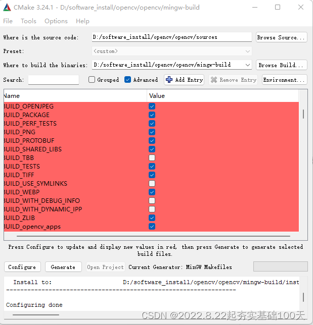Click the CMake logo icon in title bar
Viewport: 313px width, 325px height.
click(7, 8)
